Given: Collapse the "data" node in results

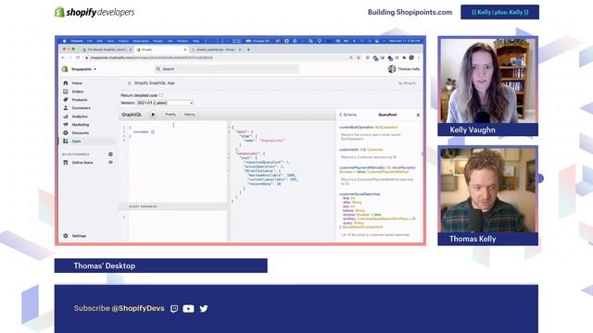Looking at the screenshot, I should [229, 131].
